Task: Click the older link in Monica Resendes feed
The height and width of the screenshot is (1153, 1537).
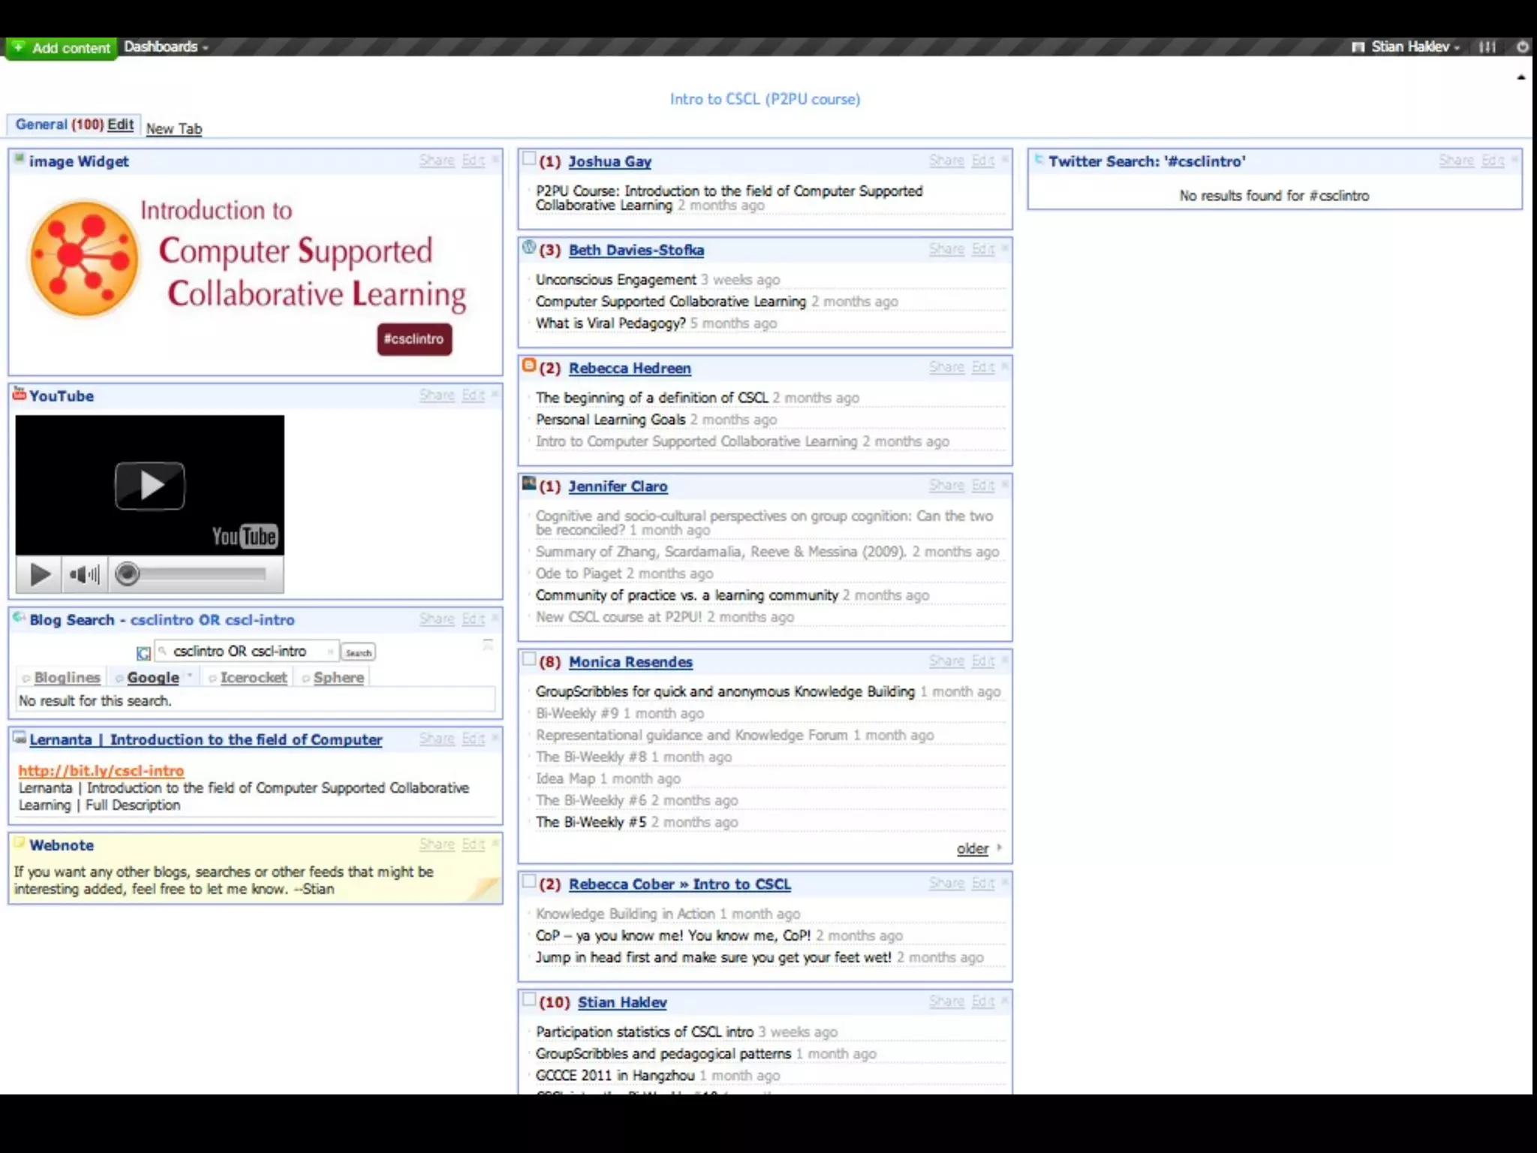Action: point(972,849)
